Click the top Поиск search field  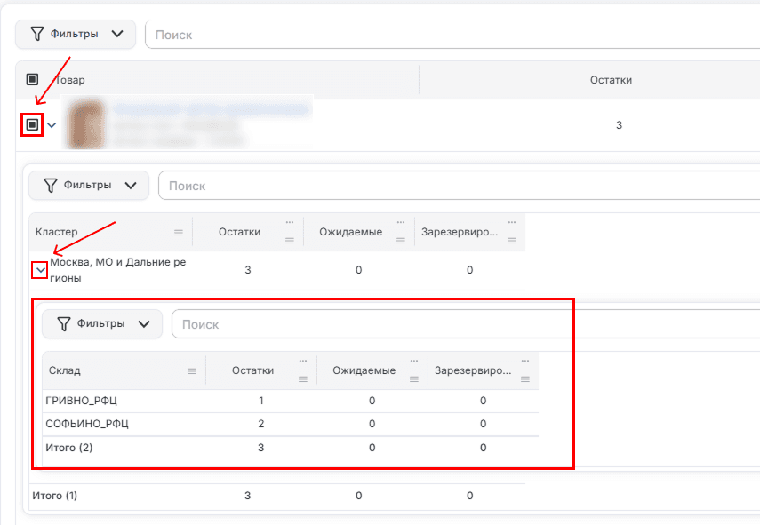[452, 35]
